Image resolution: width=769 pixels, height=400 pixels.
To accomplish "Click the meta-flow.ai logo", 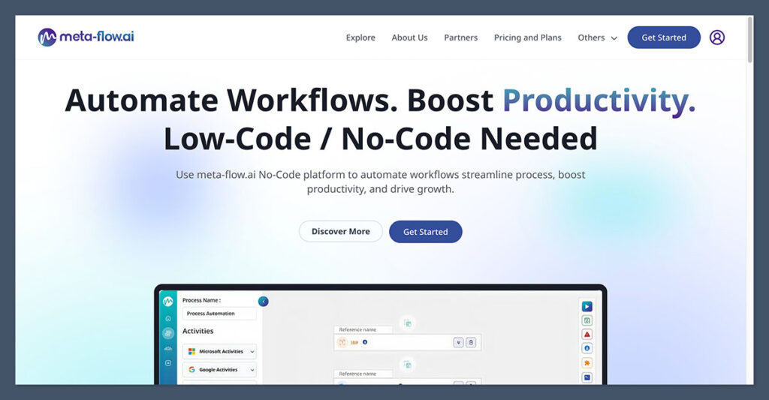I will click(86, 38).
